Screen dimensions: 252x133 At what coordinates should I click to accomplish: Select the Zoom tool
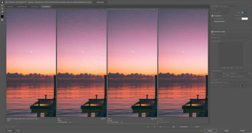[2, 9]
